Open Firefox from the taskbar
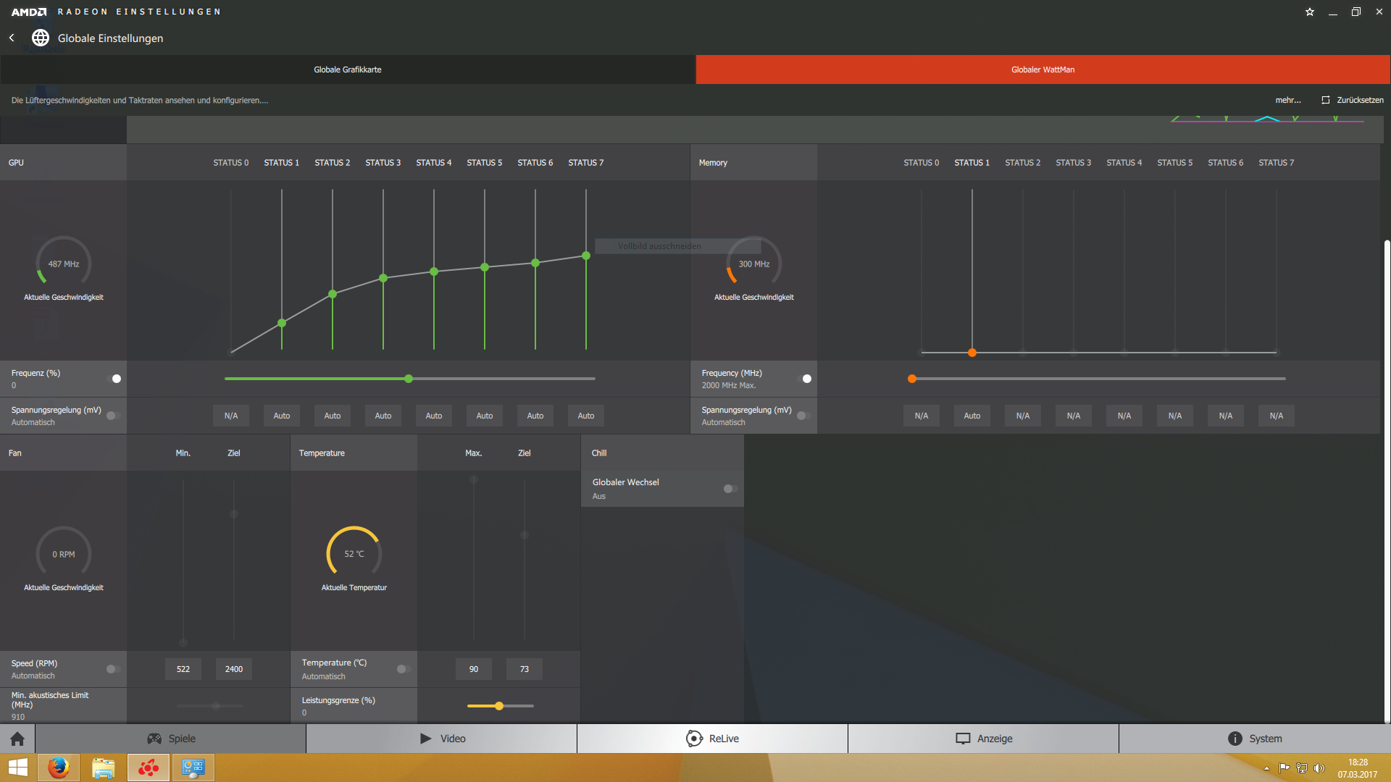 coord(58,768)
